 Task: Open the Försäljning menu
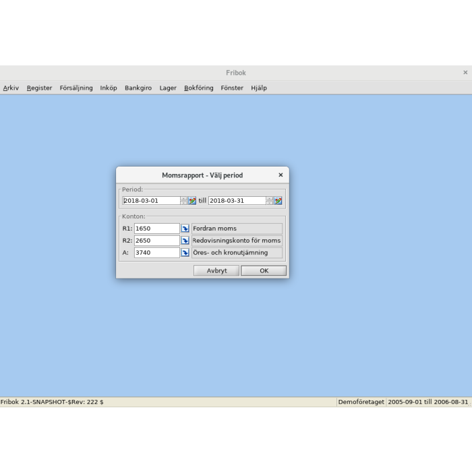coord(76,88)
